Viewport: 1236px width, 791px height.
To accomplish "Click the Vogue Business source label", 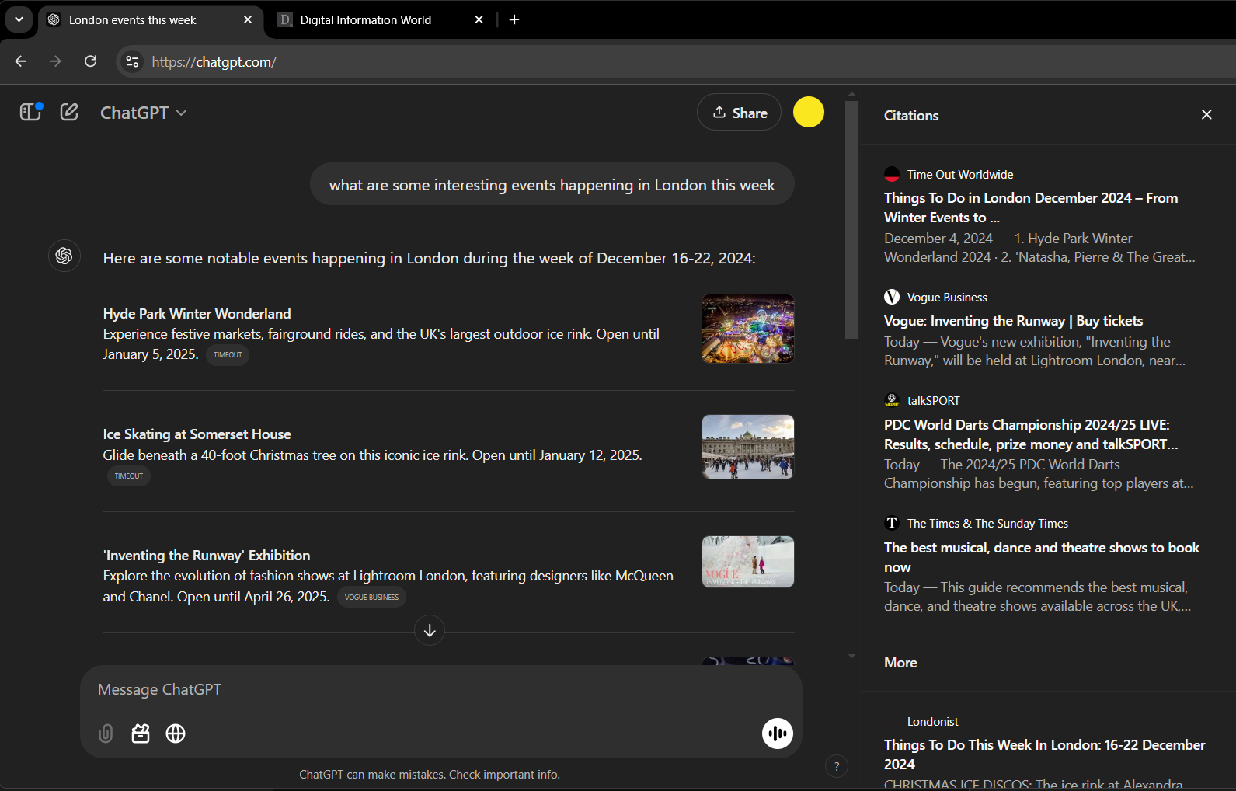I will pyautogui.click(x=947, y=298).
